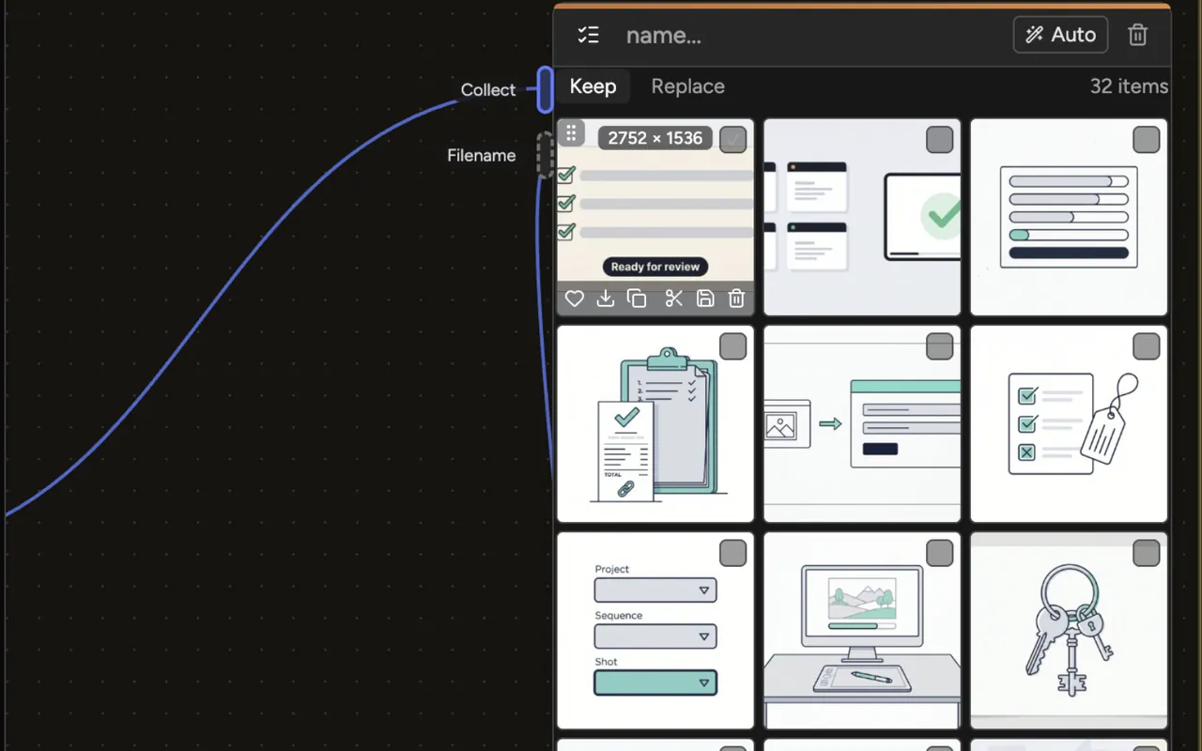1202x751 pixels.
Task: Download the hovered checklist image
Action: click(x=606, y=299)
